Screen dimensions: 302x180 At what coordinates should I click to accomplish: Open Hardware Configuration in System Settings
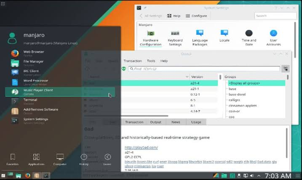(151, 38)
